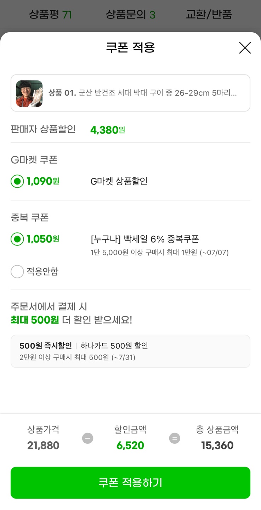261x510 pixels.
Task: Choose the 적용안함 radio option
Action: (17, 272)
